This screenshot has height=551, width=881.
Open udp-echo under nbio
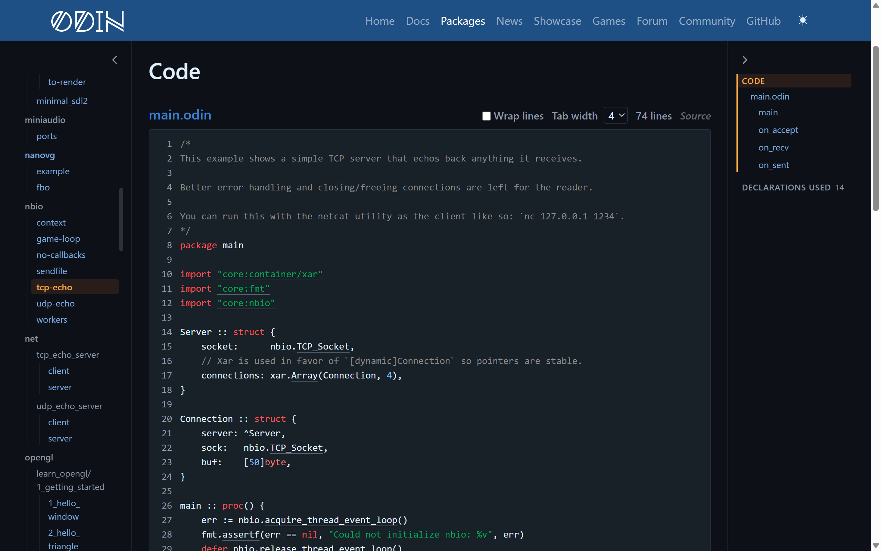[55, 303]
